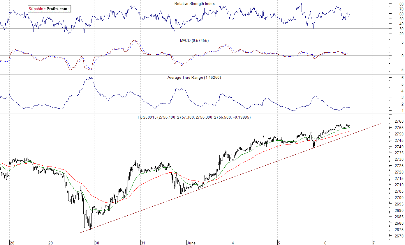Select the price axis label 2670
The height and width of the screenshot is (245, 405).
[399, 236]
